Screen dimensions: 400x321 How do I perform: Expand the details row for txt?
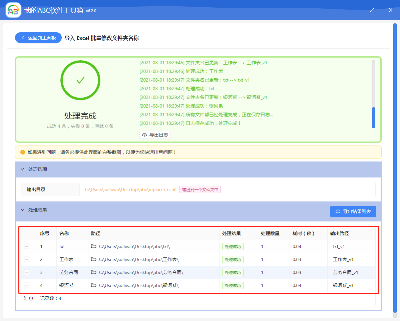[x=27, y=246]
